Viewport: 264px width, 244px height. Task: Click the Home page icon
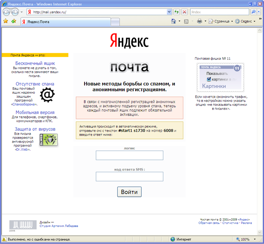(173, 21)
